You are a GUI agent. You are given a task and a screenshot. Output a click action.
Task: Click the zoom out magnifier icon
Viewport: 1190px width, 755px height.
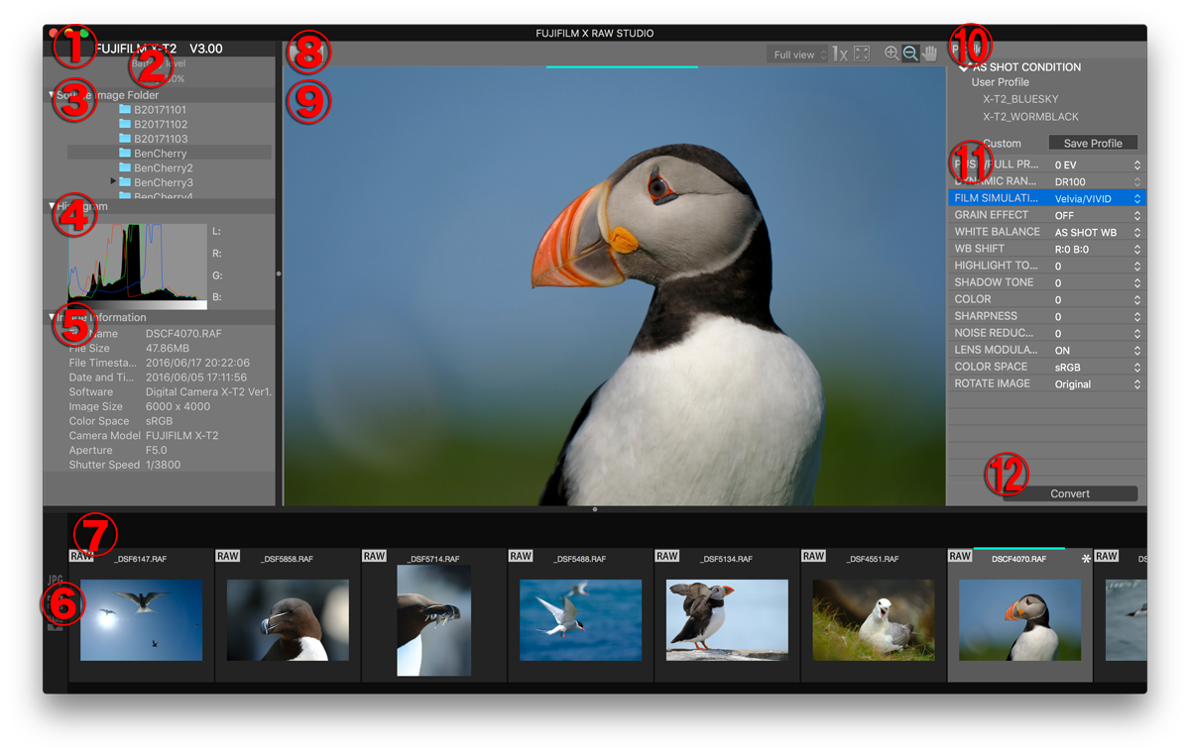[910, 54]
